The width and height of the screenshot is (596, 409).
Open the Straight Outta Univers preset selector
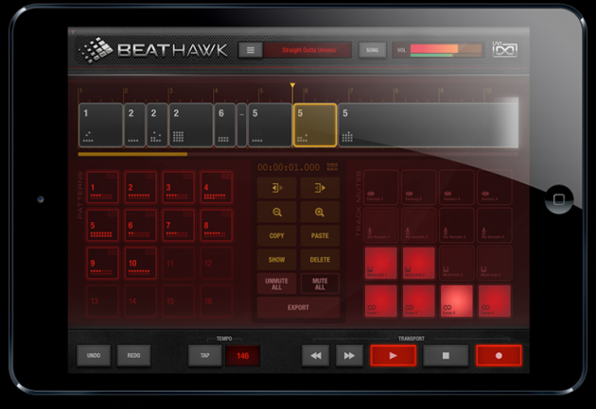(x=307, y=50)
